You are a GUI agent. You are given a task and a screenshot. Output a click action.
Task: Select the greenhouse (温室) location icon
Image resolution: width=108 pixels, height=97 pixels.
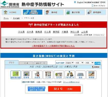pos(80,75)
